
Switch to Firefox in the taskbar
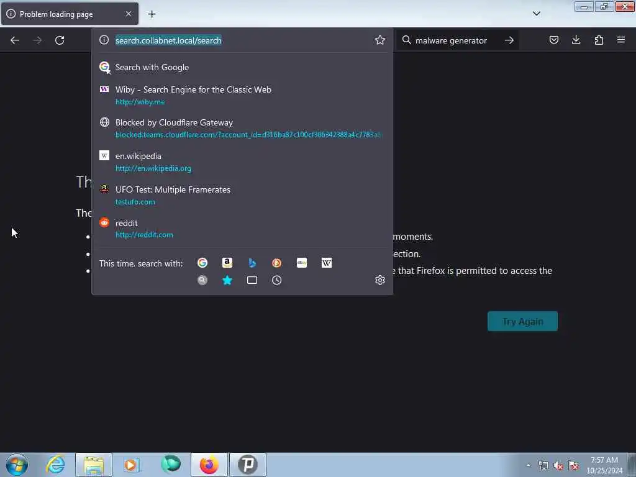[209, 465]
